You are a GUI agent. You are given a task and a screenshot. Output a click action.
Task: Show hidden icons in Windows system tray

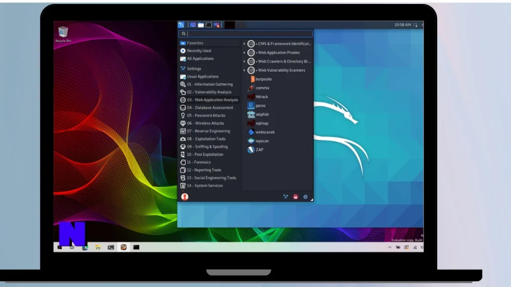point(390,247)
